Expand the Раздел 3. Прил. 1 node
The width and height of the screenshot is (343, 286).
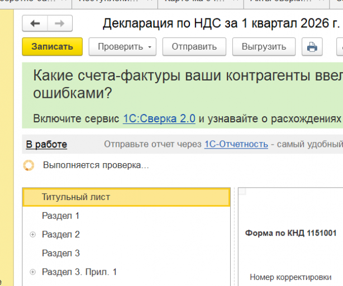coord(32,272)
